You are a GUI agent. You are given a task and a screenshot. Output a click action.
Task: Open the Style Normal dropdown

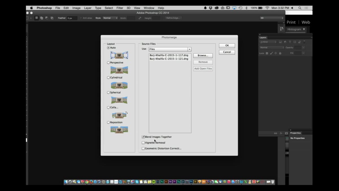pyautogui.click(x=110, y=18)
